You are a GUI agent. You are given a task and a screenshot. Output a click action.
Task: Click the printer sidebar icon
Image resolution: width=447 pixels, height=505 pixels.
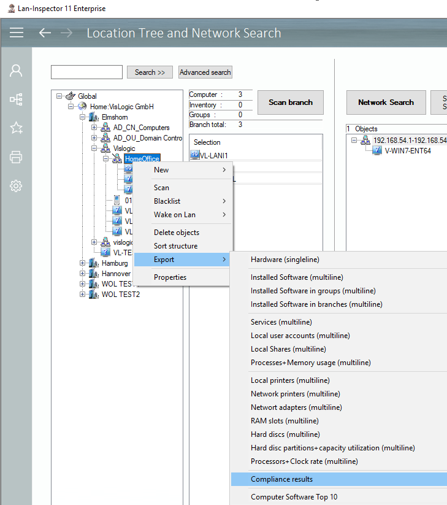(x=17, y=157)
